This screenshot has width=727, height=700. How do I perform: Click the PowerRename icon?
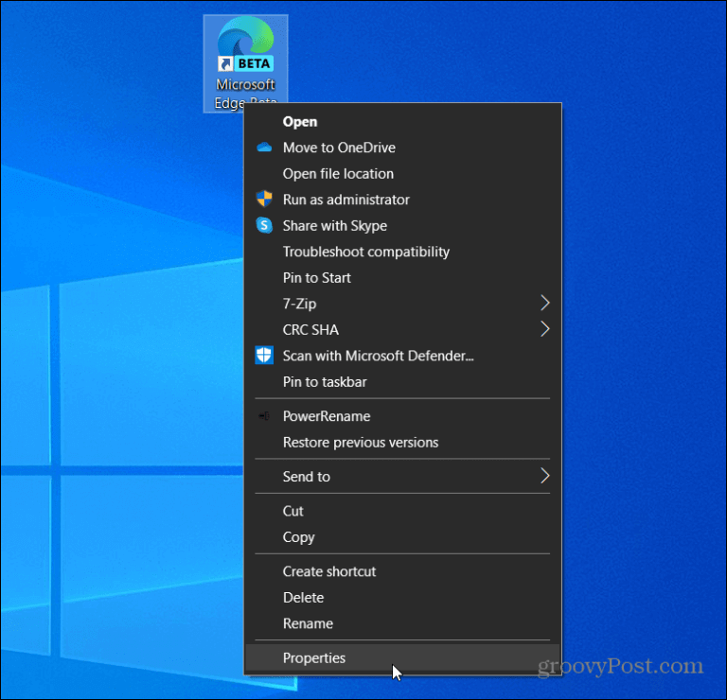click(264, 416)
